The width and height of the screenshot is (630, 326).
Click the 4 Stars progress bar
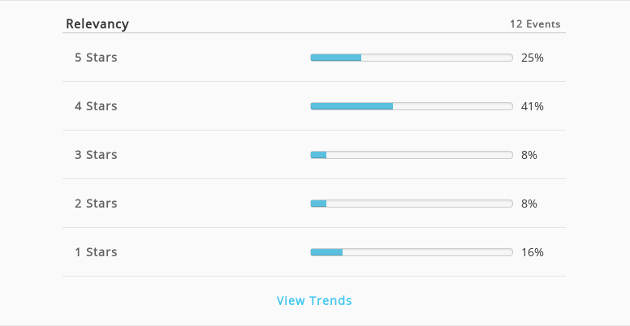point(412,106)
